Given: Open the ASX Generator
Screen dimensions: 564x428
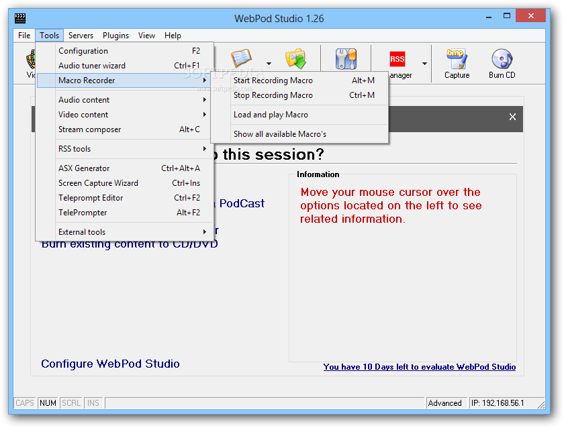Looking at the screenshot, I should pyautogui.click(x=124, y=168).
